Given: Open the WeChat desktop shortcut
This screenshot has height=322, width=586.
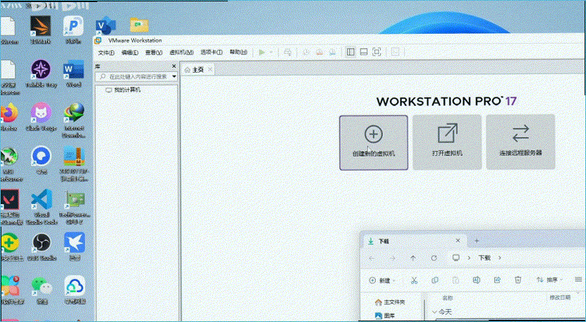Looking at the screenshot, I should pos(42,290).
